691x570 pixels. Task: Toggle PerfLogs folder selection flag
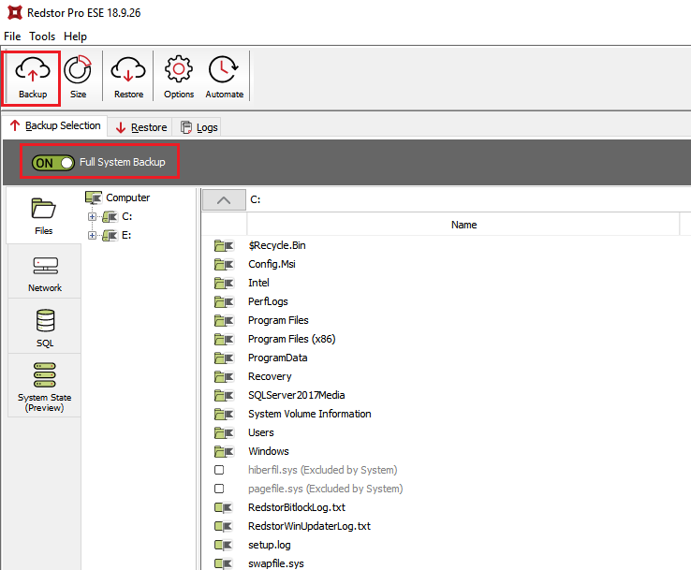point(224,301)
